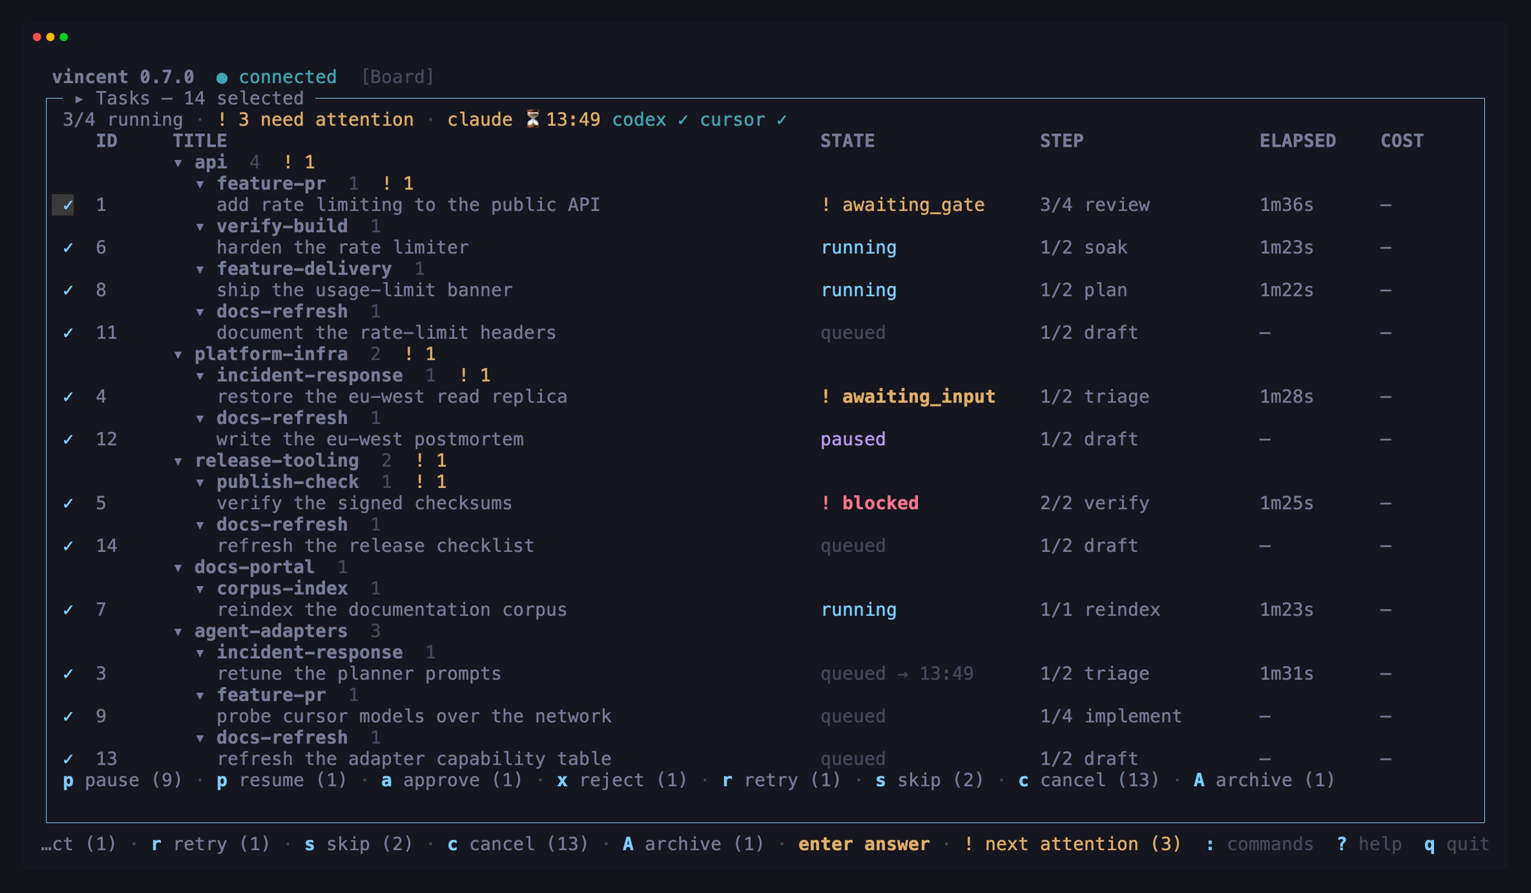
Task: Toggle selection checkmark for task 6
Action: [68, 247]
